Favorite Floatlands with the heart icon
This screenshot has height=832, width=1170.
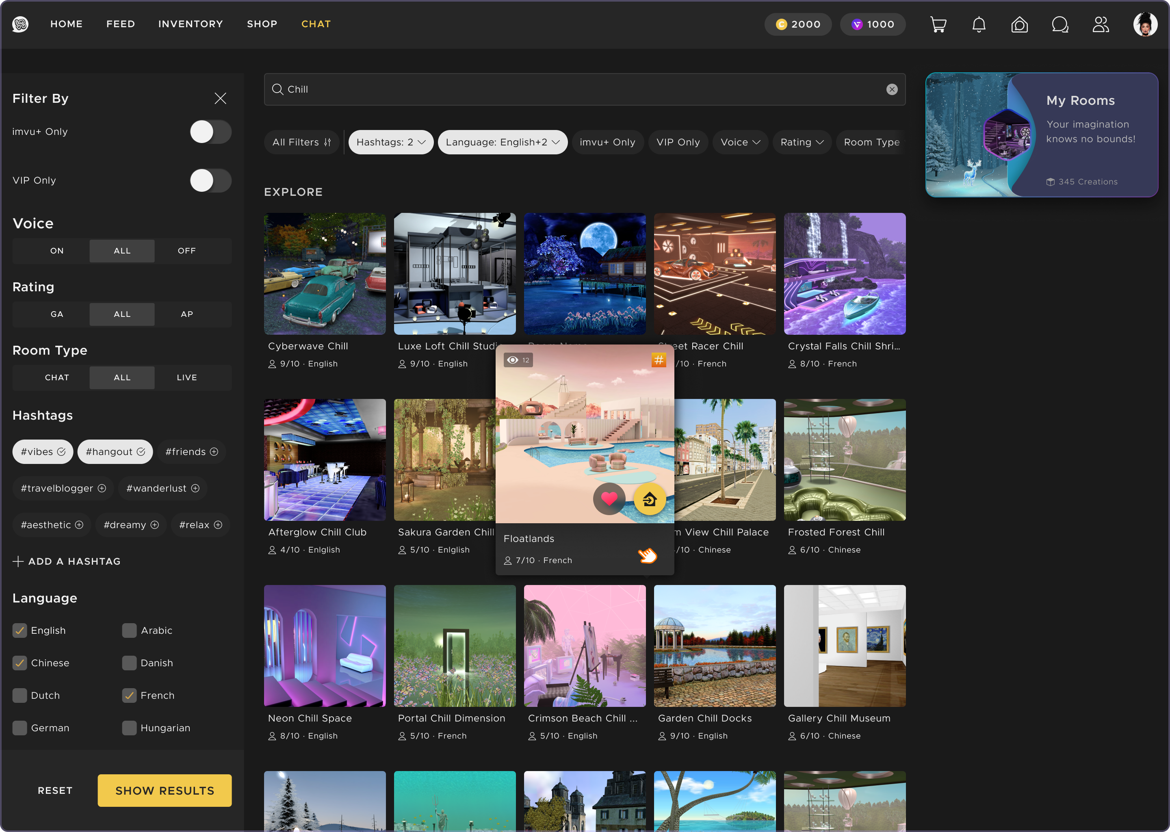[x=609, y=498]
